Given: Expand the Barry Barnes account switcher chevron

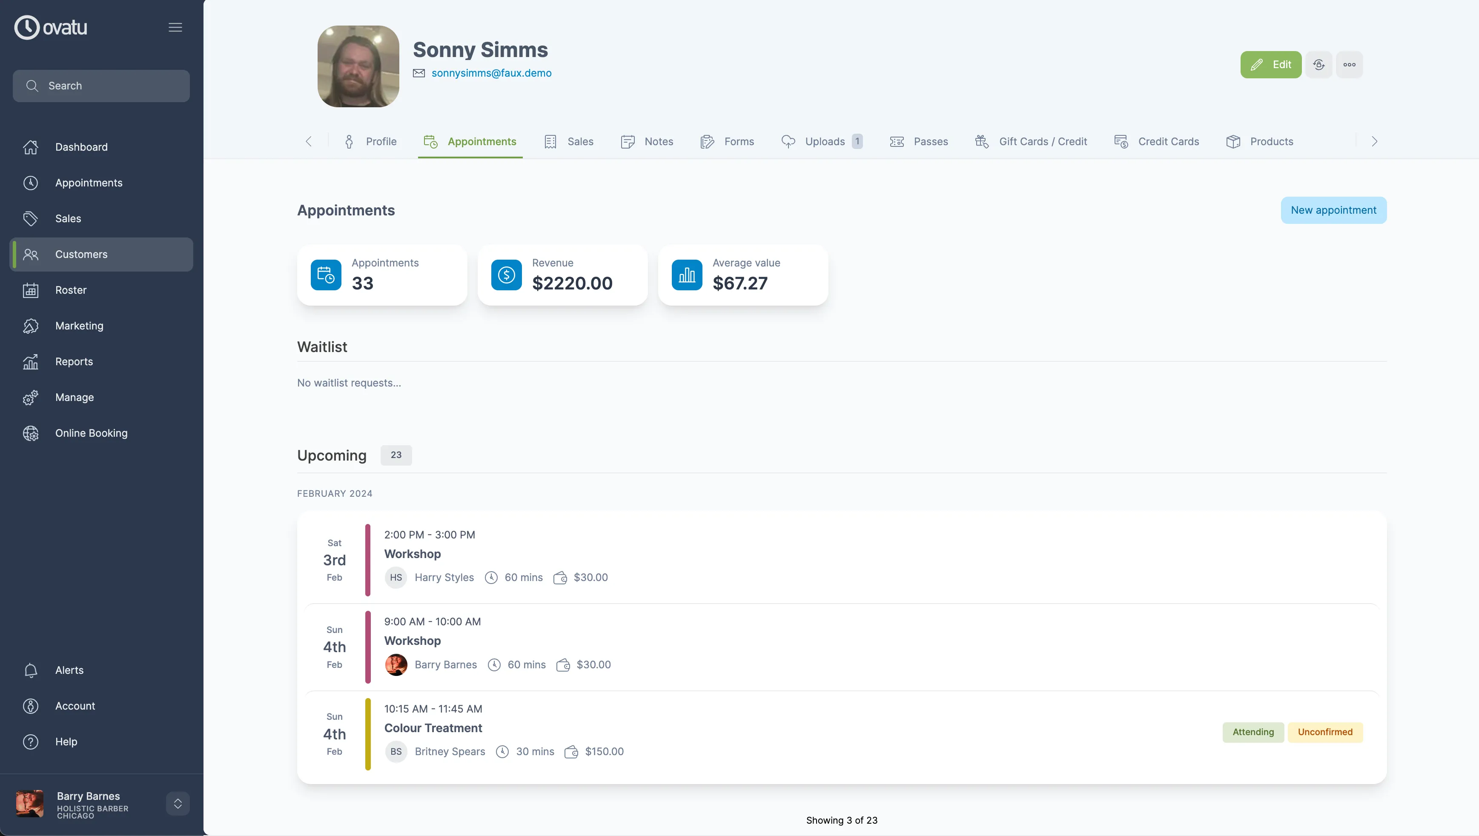Looking at the screenshot, I should pyautogui.click(x=178, y=803).
